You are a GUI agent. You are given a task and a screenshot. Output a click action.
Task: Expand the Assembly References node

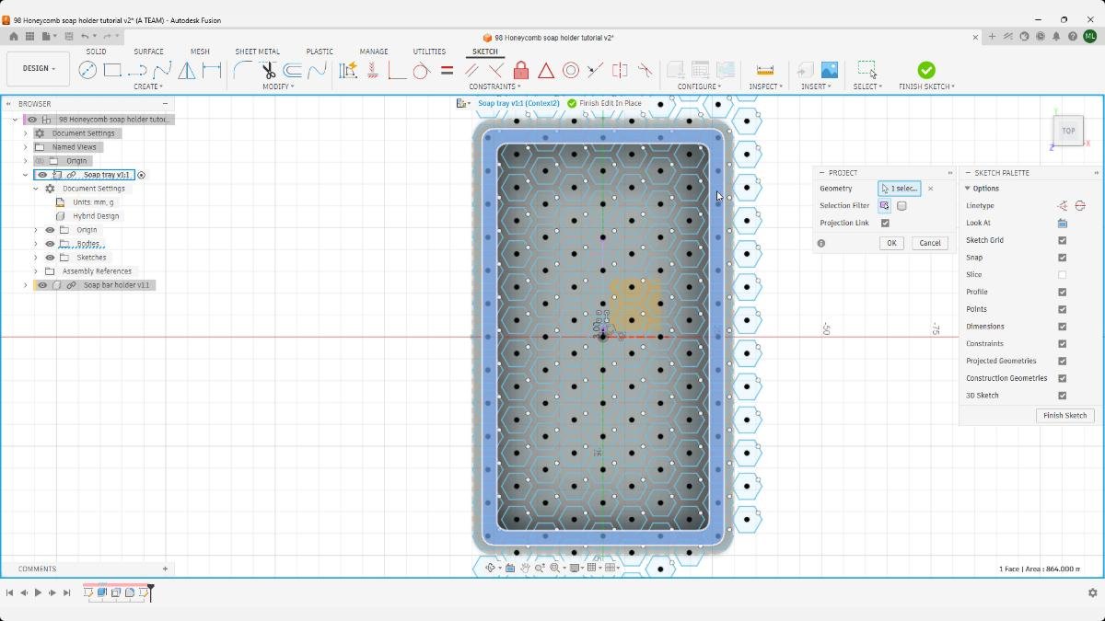point(36,271)
